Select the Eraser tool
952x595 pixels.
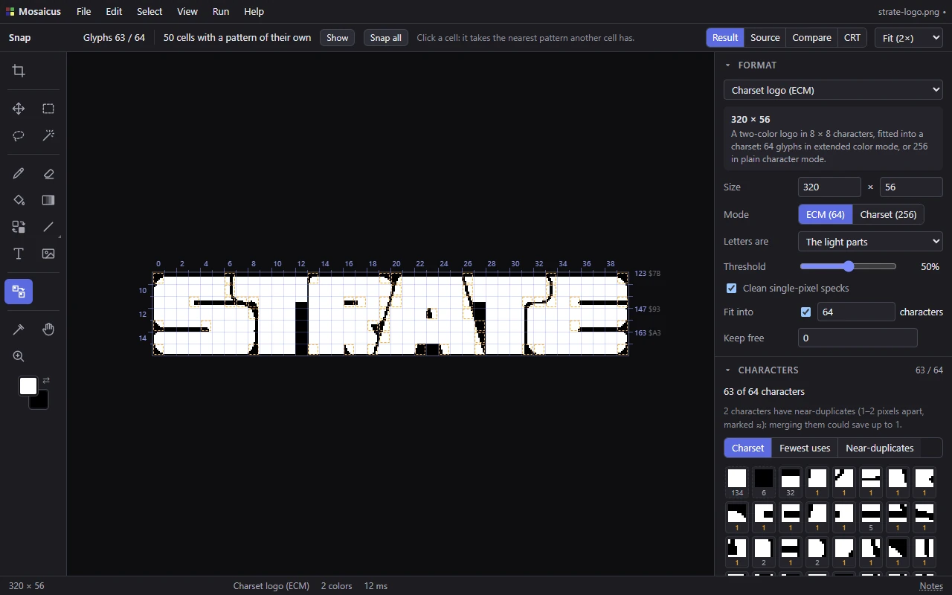click(x=48, y=173)
